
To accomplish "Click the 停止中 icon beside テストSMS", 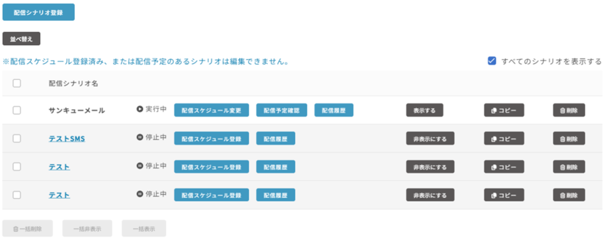I will coord(140,138).
